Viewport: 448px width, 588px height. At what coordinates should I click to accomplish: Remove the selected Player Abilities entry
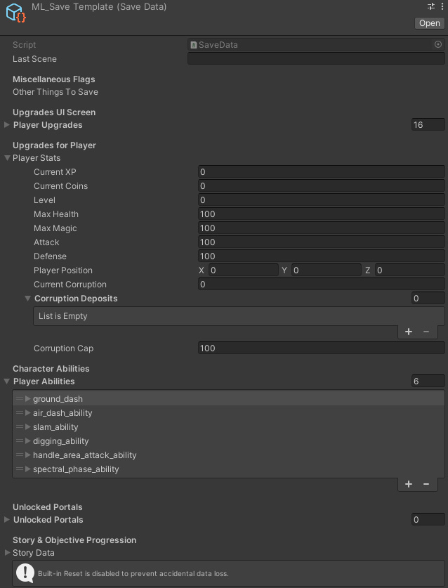pos(426,484)
